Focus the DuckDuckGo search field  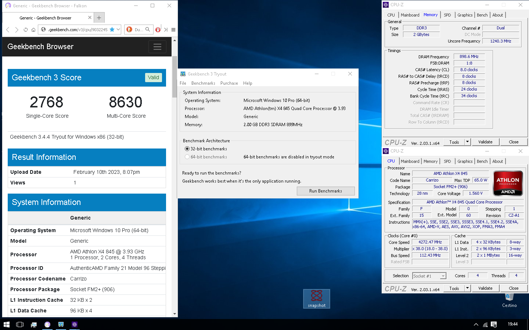pyautogui.click(x=138, y=30)
